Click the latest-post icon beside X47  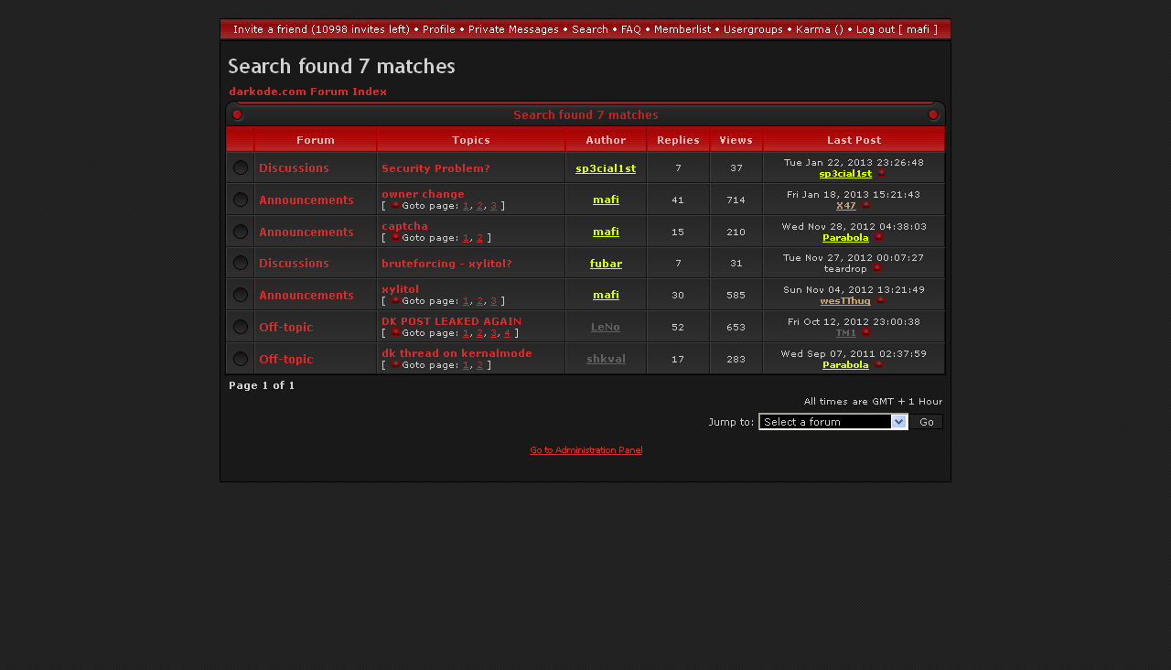point(865,206)
